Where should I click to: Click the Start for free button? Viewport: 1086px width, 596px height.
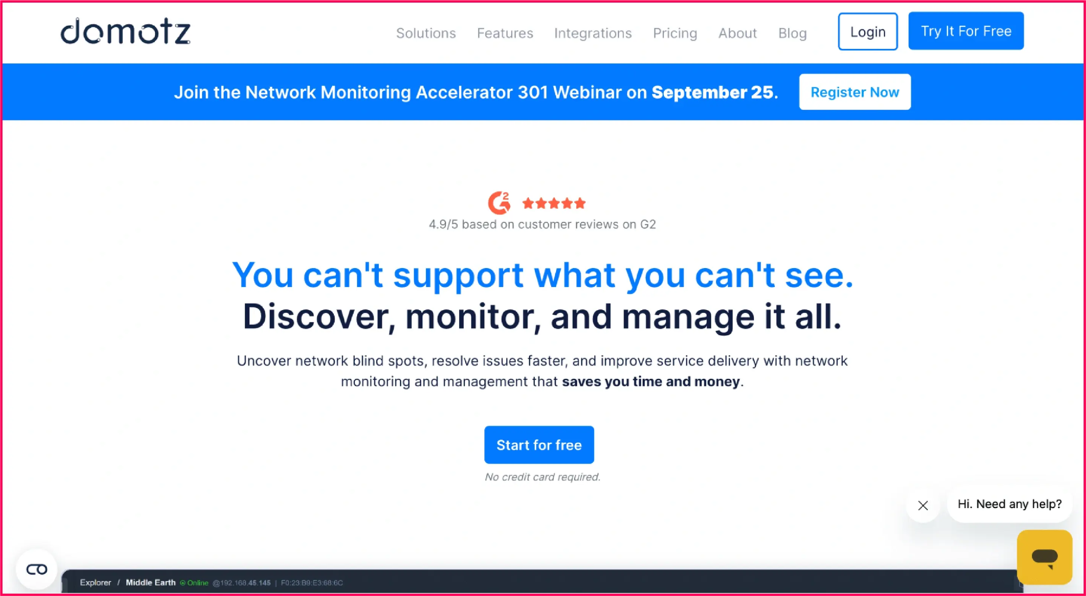click(x=539, y=444)
